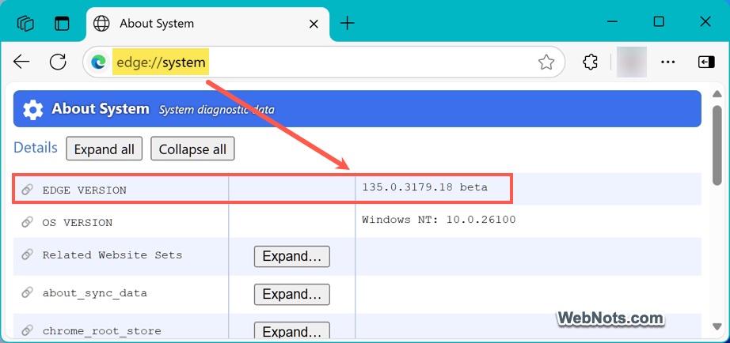
Task: Click the Details heading
Action: (36, 148)
